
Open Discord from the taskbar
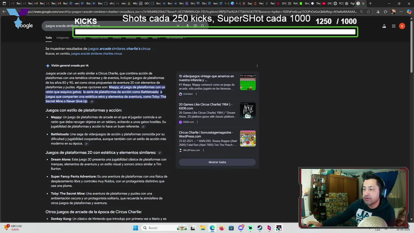[x=241, y=228]
